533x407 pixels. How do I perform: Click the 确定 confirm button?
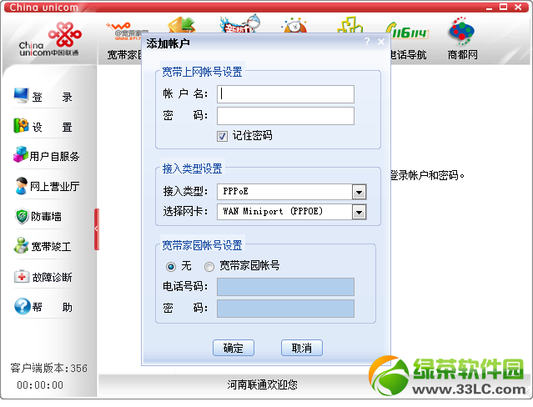(x=234, y=348)
